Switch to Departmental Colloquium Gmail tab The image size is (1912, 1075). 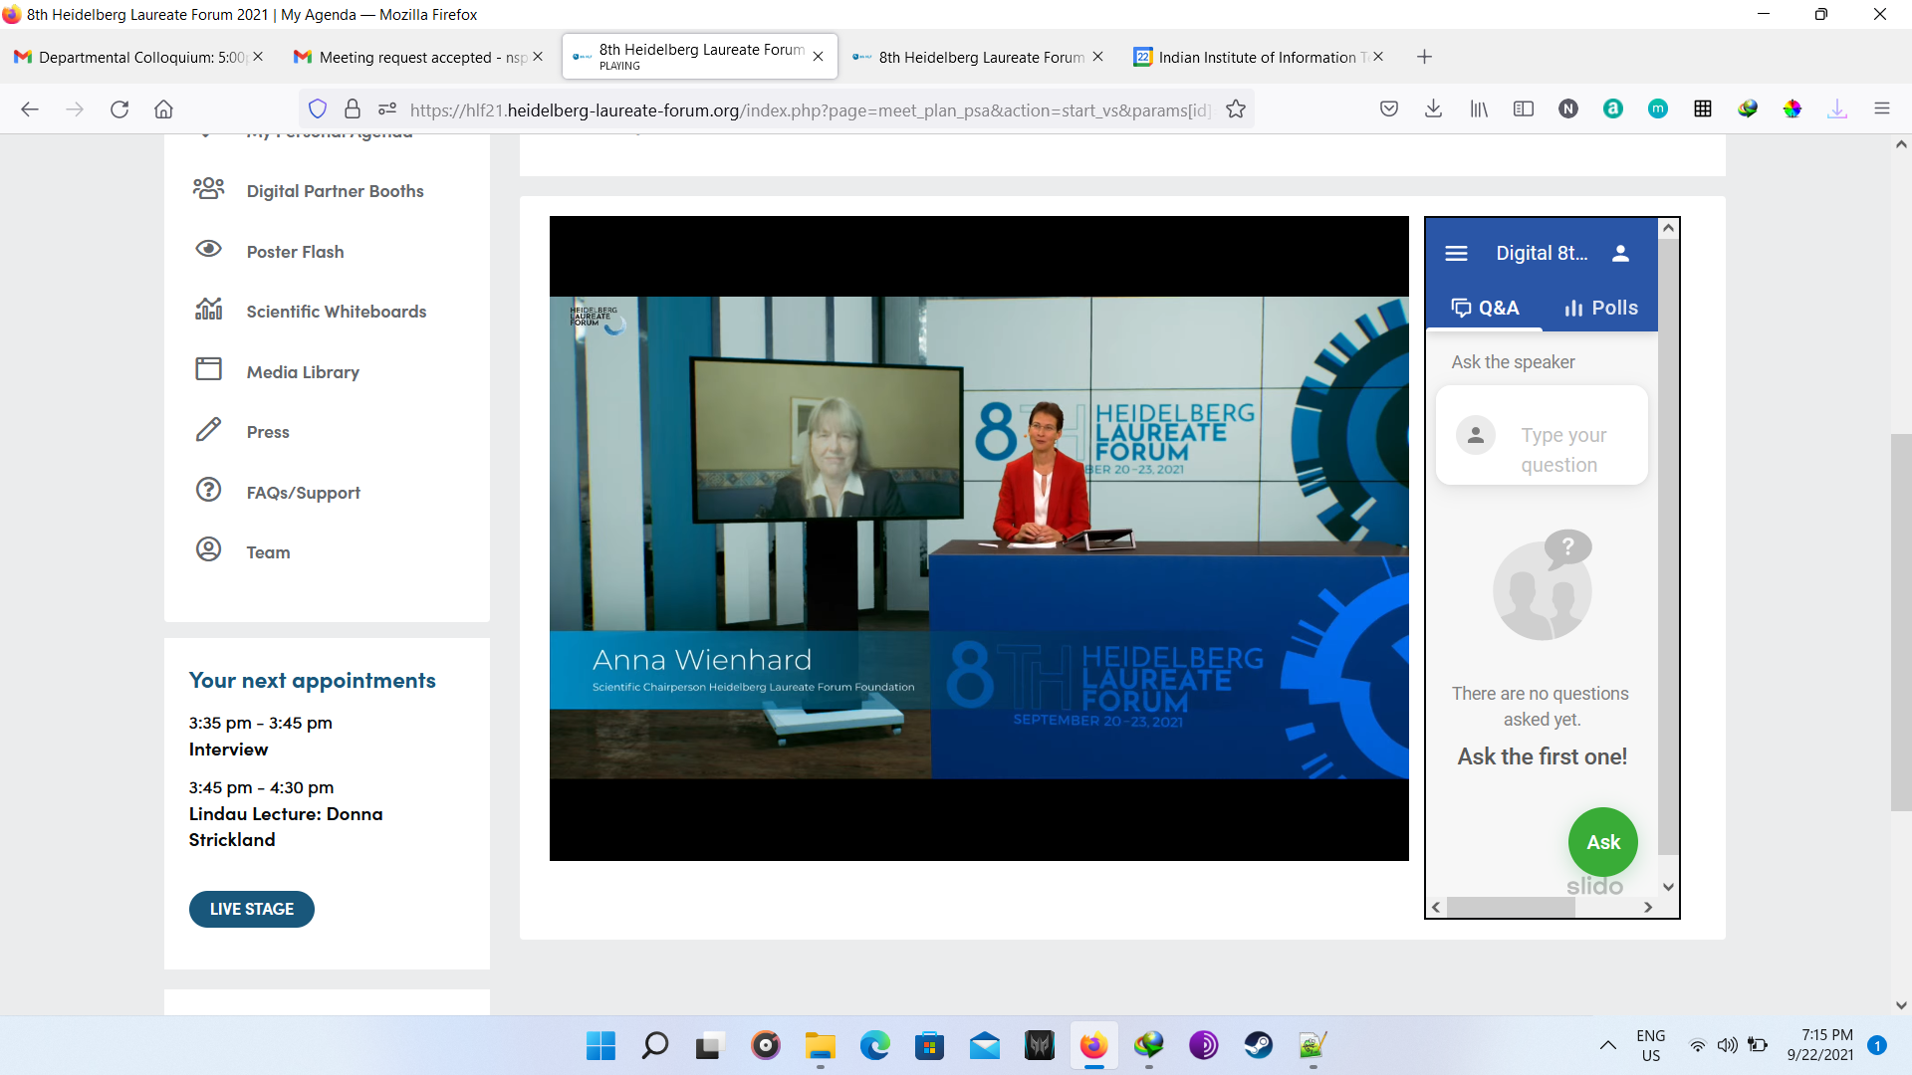click(x=129, y=57)
